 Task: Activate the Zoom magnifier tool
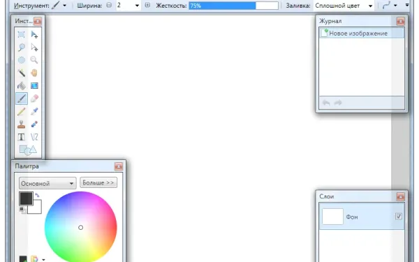coord(34,60)
